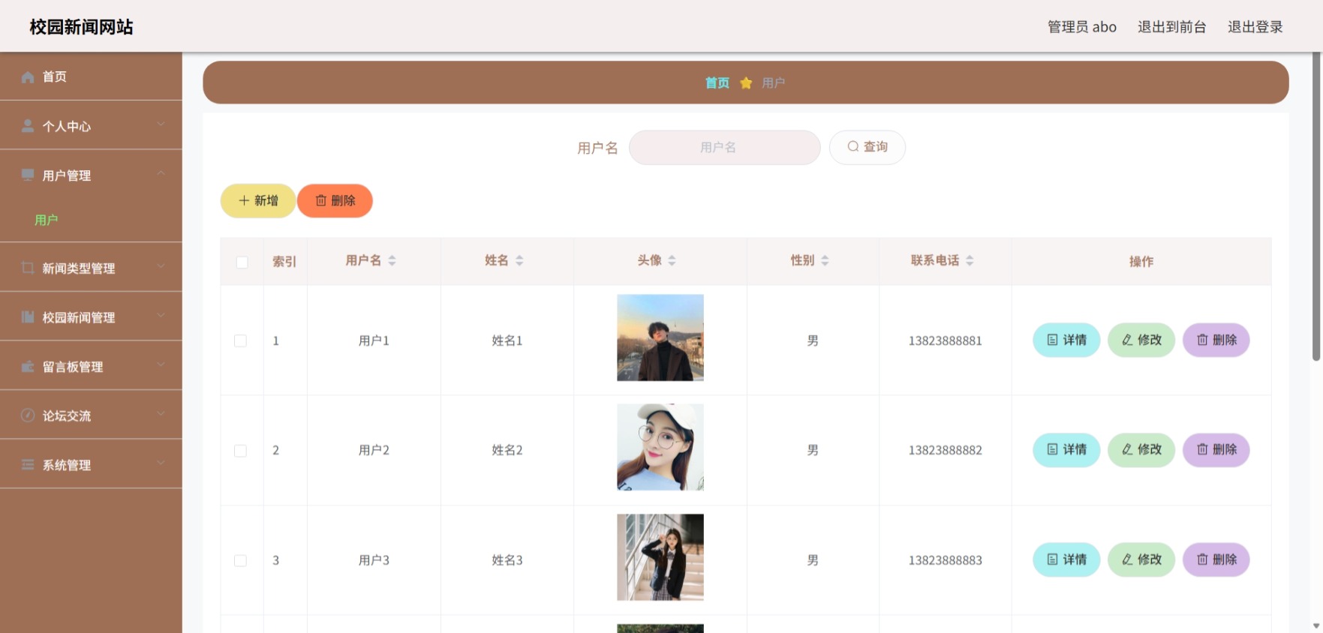Select the header select-all checkbox
The width and height of the screenshot is (1323, 633).
[x=242, y=262]
